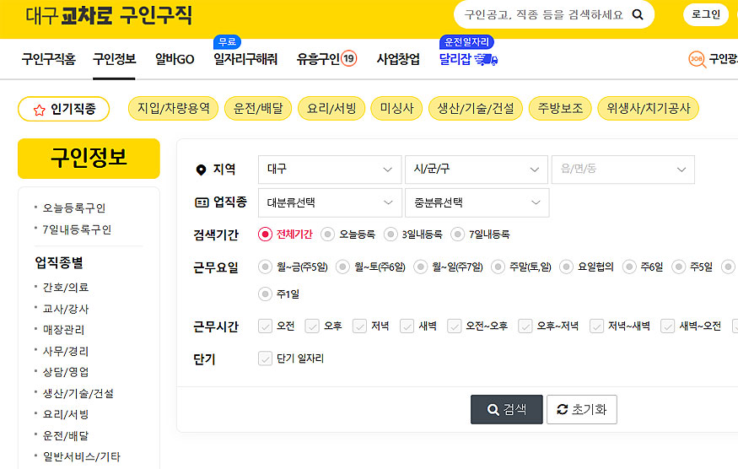Select the 주6일 radio option
Image resolution: width=738 pixels, height=469 pixels.
629,267
